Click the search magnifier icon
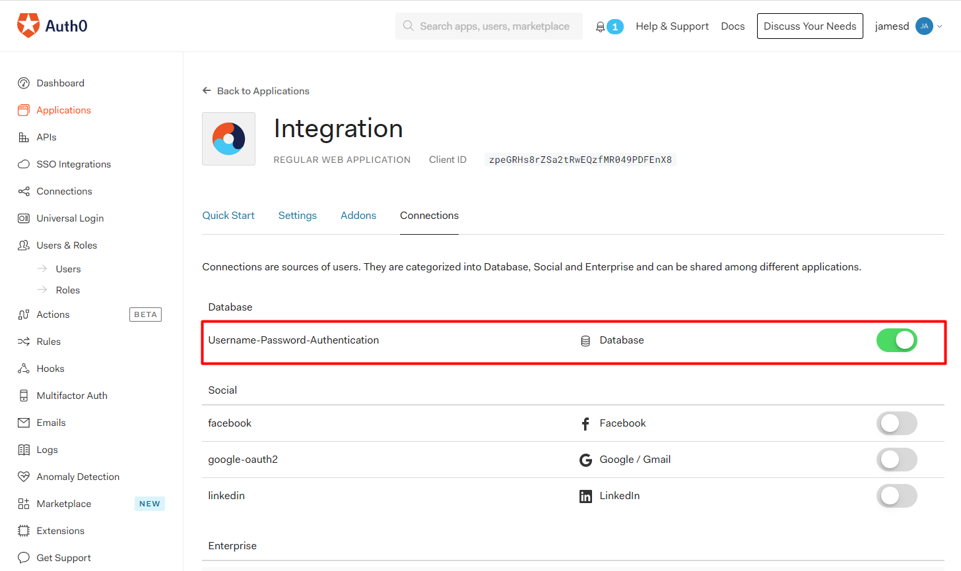The width and height of the screenshot is (961, 571). pyautogui.click(x=409, y=26)
